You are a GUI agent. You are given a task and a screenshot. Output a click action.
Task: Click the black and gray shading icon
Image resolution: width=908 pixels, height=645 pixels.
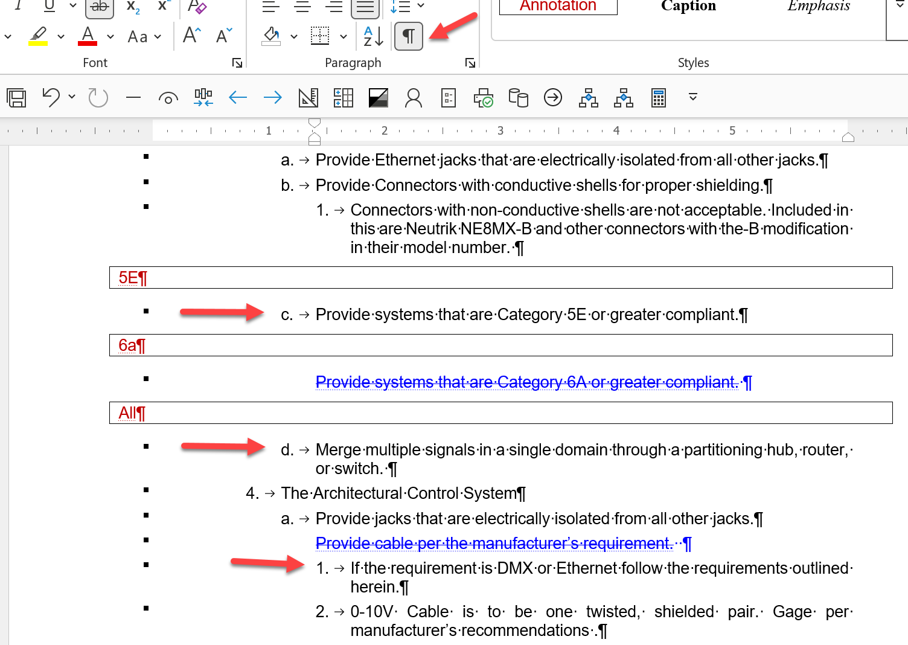pyautogui.click(x=379, y=97)
